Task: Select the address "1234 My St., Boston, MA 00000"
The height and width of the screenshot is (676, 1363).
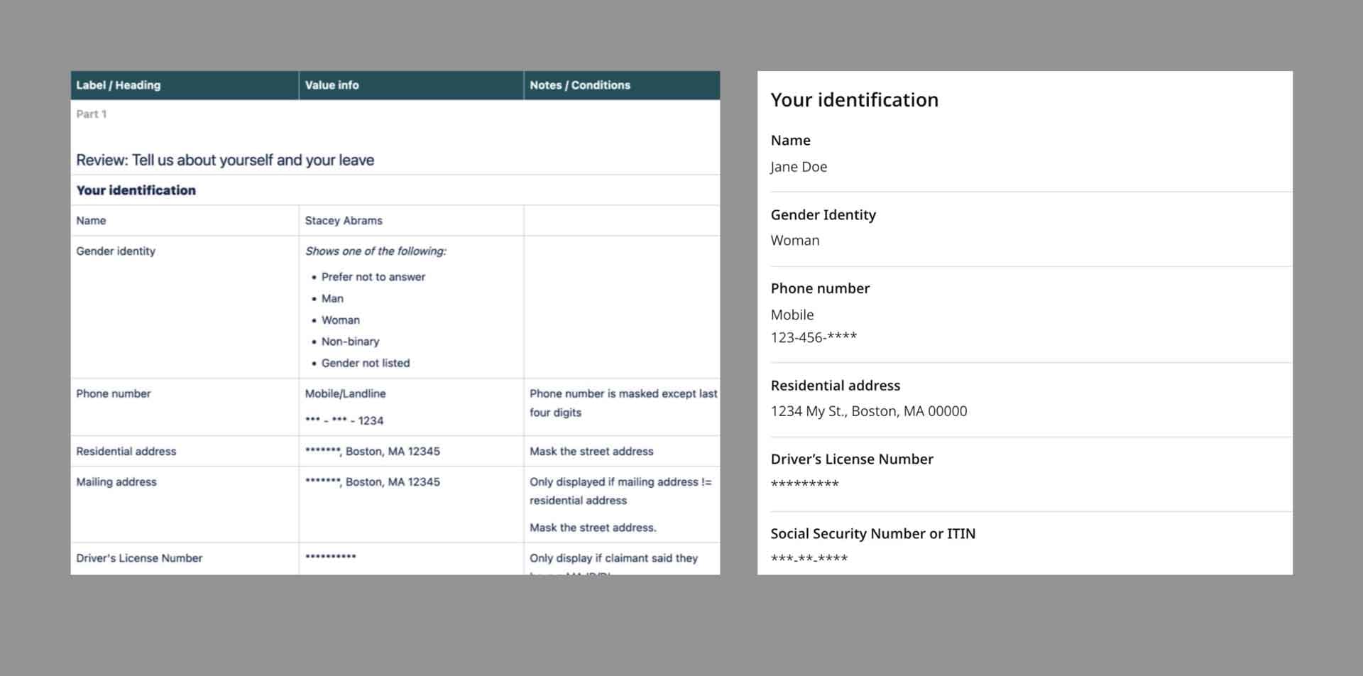Action: [x=869, y=410]
